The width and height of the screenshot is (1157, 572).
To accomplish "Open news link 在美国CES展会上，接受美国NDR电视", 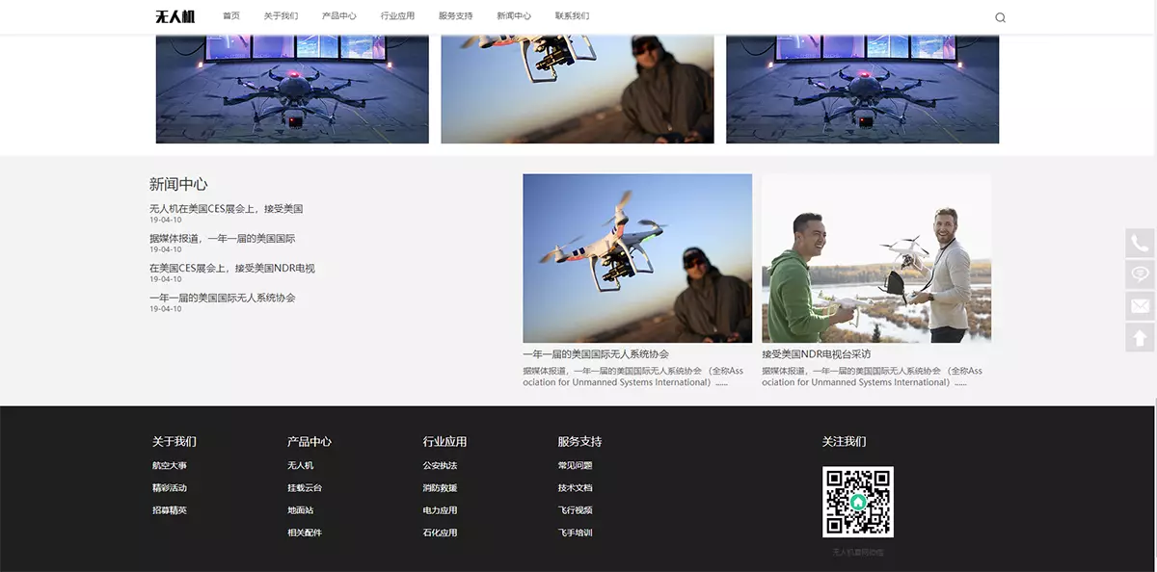I will click(231, 269).
